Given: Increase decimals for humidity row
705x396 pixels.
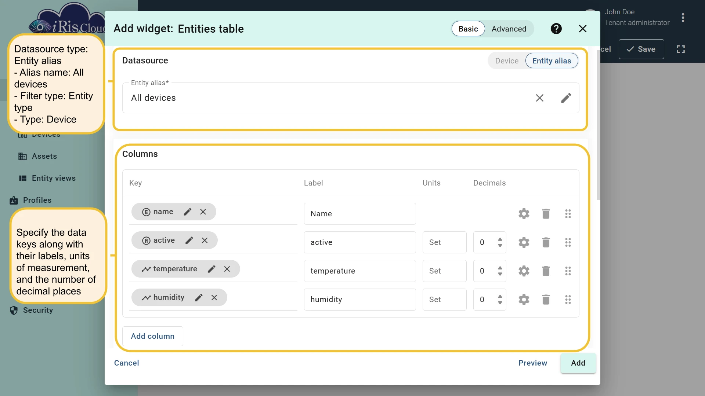Looking at the screenshot, I should pyautogui.click(x=500, y=297).
